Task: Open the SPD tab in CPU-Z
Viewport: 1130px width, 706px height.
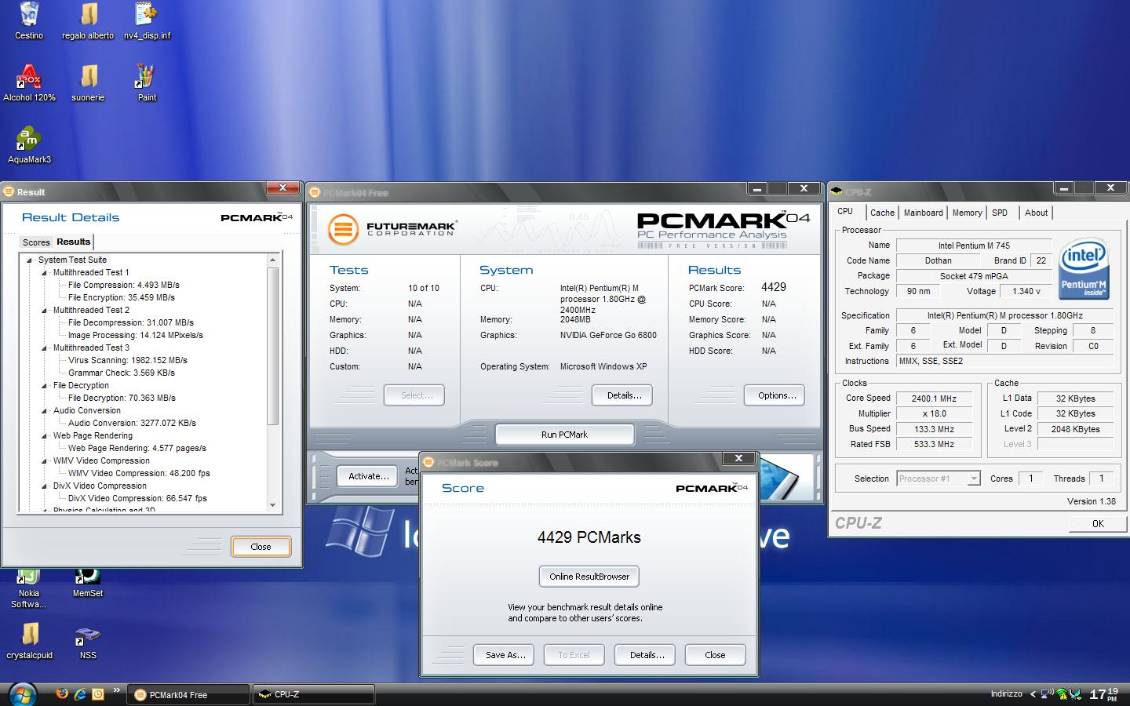Action: coord(999,213)
